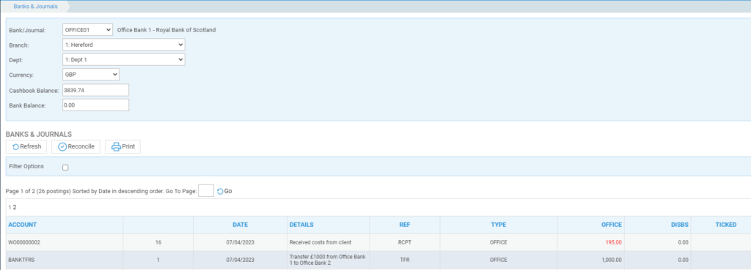Click the number 16 cell in the W000000002 row
Screen dimensions: 751x270
[158, 242]
